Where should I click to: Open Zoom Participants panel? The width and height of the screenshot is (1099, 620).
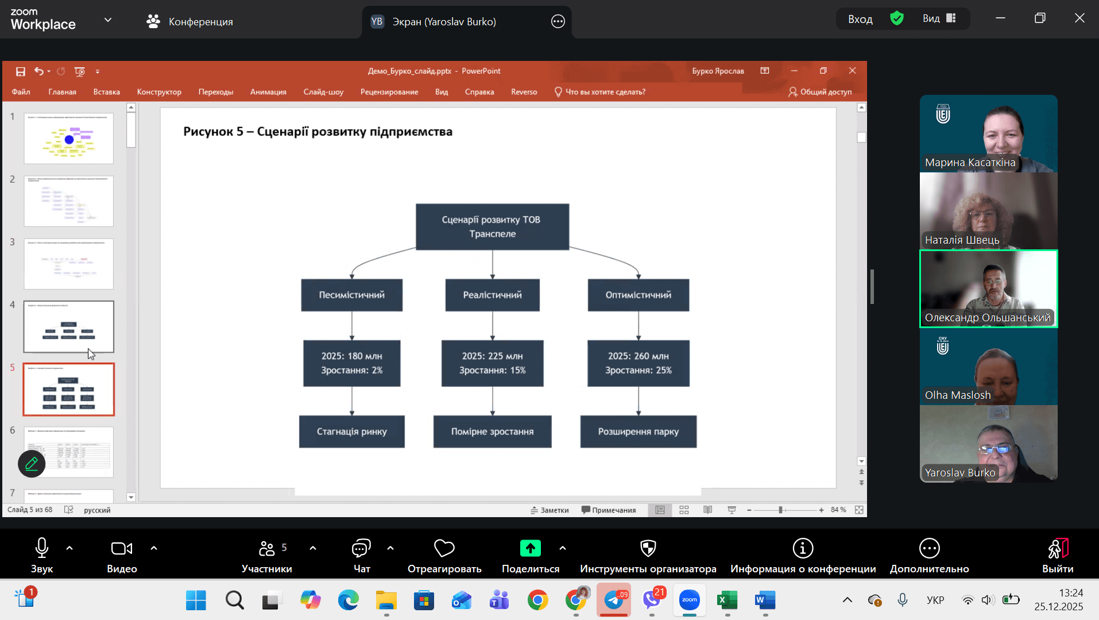click(266, 556)
